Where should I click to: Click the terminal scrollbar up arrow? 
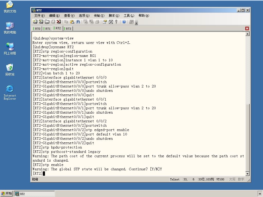[x=247, y=34]
